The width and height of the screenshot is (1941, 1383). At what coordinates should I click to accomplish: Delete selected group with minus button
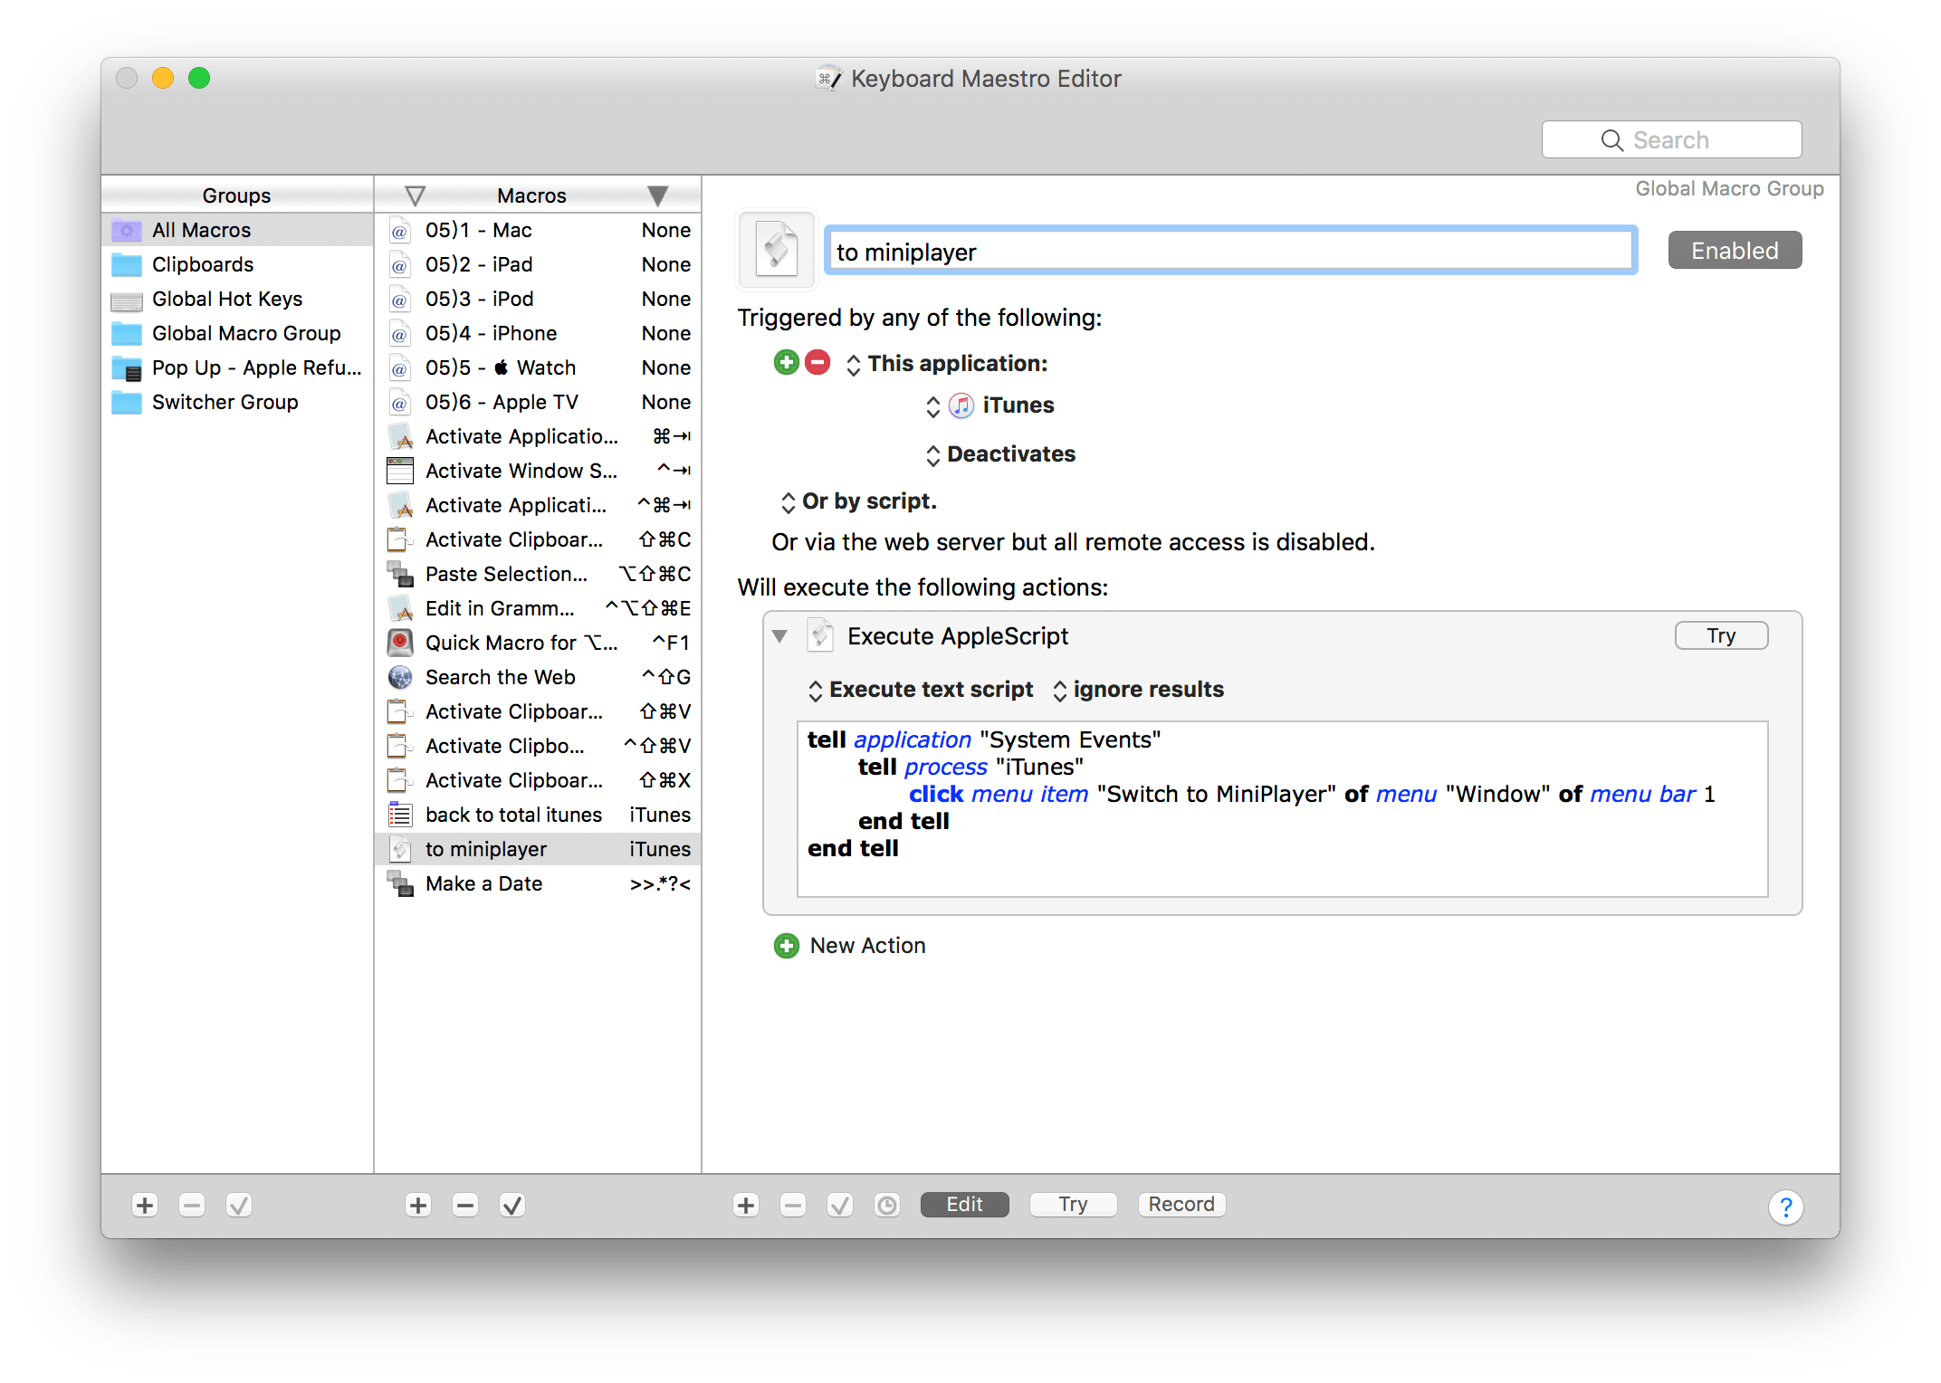click(192, 1205)
